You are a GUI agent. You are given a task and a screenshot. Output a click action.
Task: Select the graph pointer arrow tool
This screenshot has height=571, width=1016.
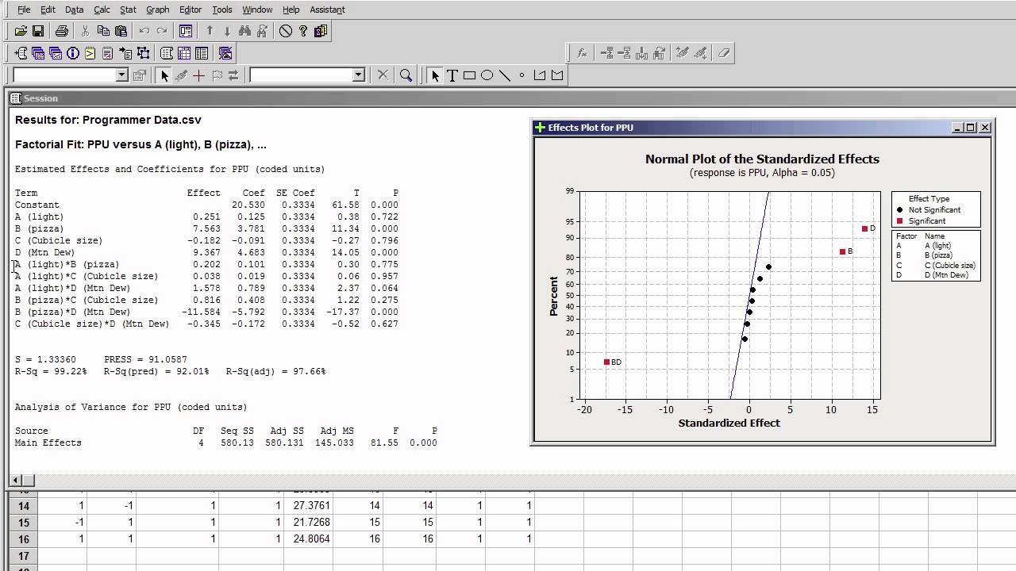point(434,75)
